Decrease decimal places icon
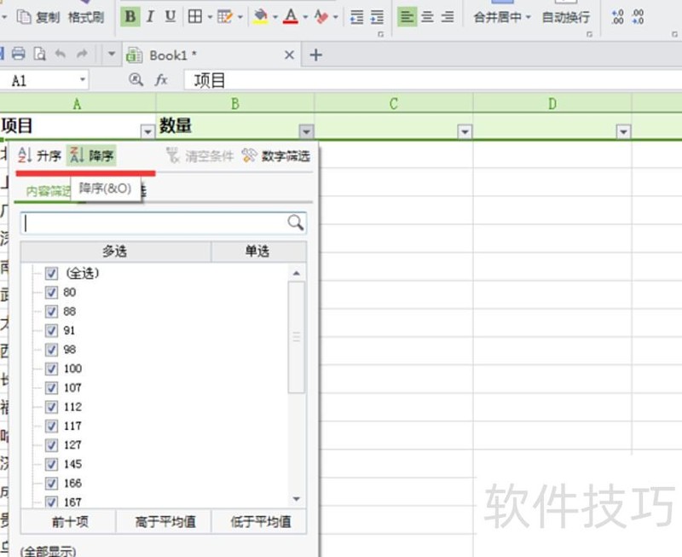682x557 pixels. point(638,17)
